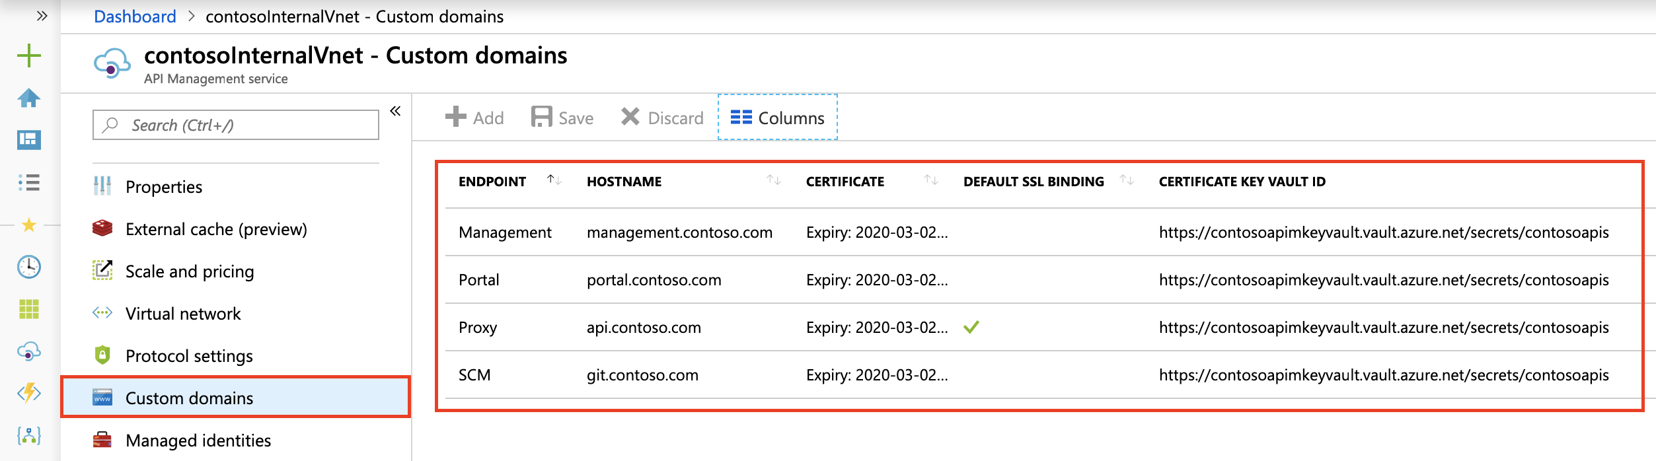Open the Dashboard icon in sidebar

(x=29, y=139)
